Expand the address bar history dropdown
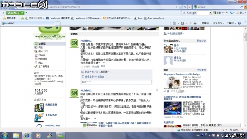This screenshot has height=139, width=247. pos(176,7)
